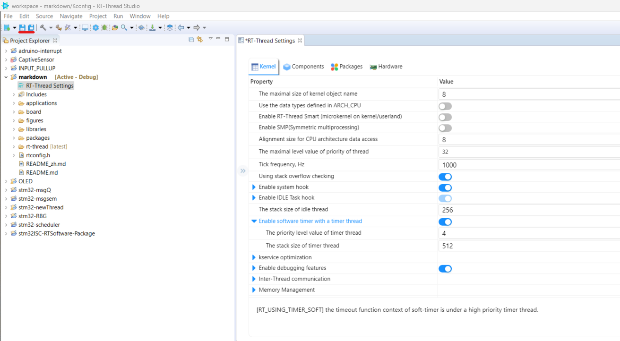Click the green bug Debug icon
The width and height of the screenshot is (620, 341).
pyautogui.click(x=104, y=27)
